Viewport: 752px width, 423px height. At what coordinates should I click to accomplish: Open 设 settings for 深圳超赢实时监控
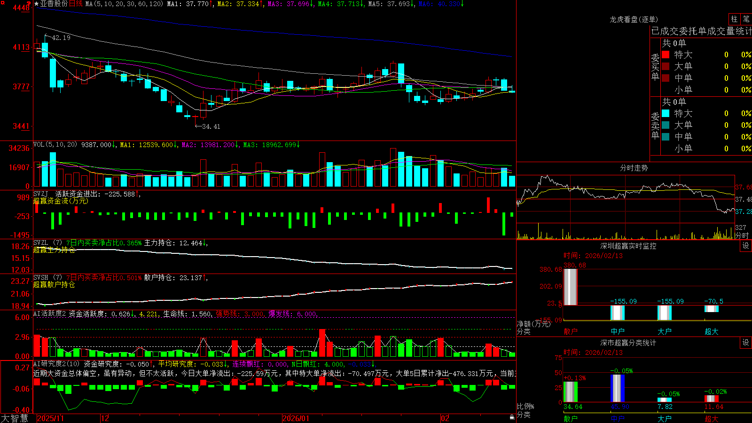(746, 246)
